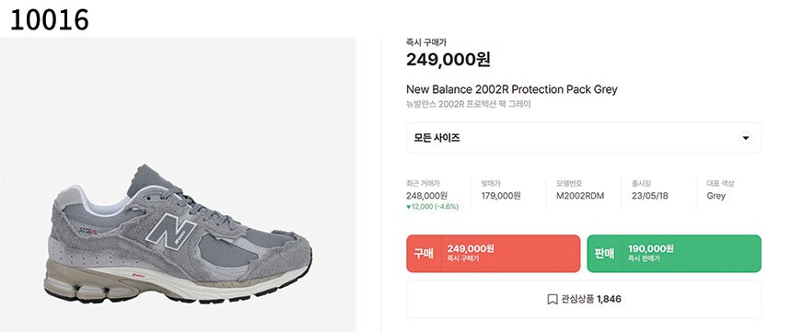Click the 249,000원 instant buy price at top
Image resolution: width=792 pixels, height=332 pixels.
[x=448, y=60]
